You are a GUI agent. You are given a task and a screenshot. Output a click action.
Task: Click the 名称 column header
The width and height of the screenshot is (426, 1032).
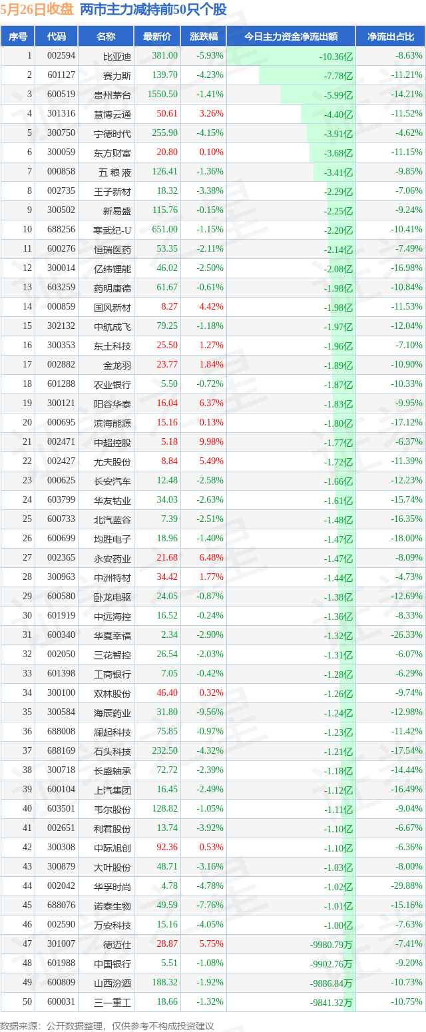click(105, 37)
